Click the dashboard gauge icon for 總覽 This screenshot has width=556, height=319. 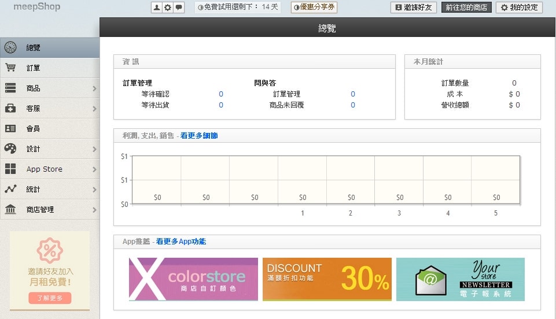pyautogui.click(x=10, y=47)
